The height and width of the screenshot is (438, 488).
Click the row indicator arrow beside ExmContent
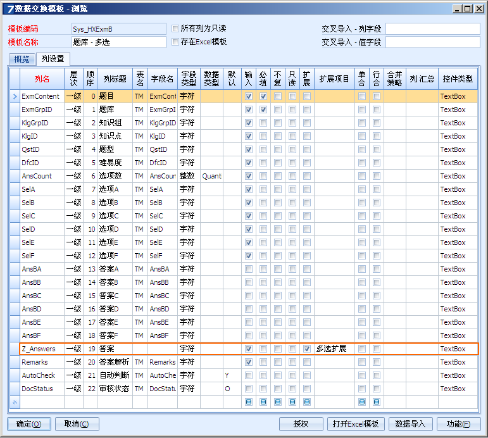[x=15, y=96]
